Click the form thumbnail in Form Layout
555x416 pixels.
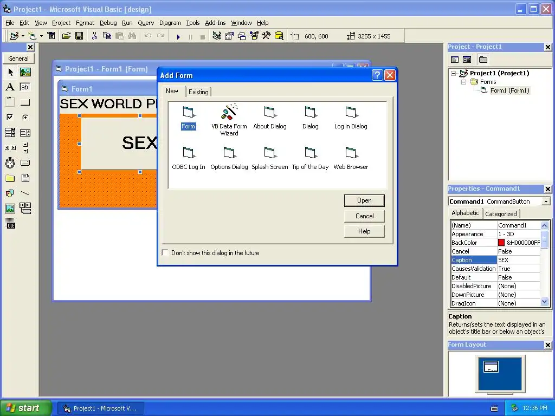pyautogui.click(x=491, y=367)
